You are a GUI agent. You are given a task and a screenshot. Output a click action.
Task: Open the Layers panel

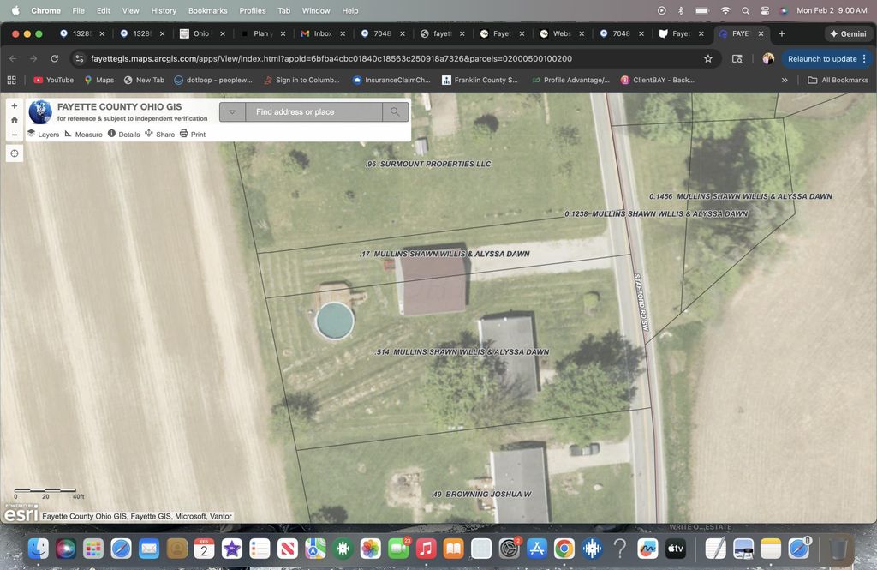43,135
